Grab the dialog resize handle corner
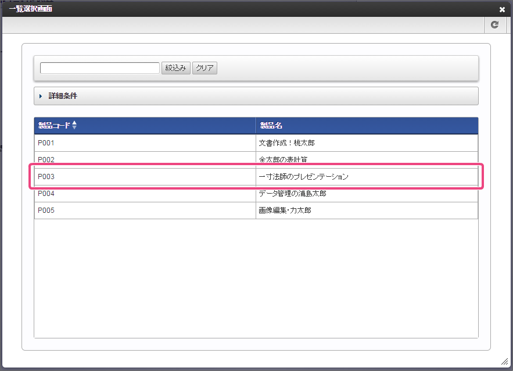513x371 pixels. coord(505,362)
